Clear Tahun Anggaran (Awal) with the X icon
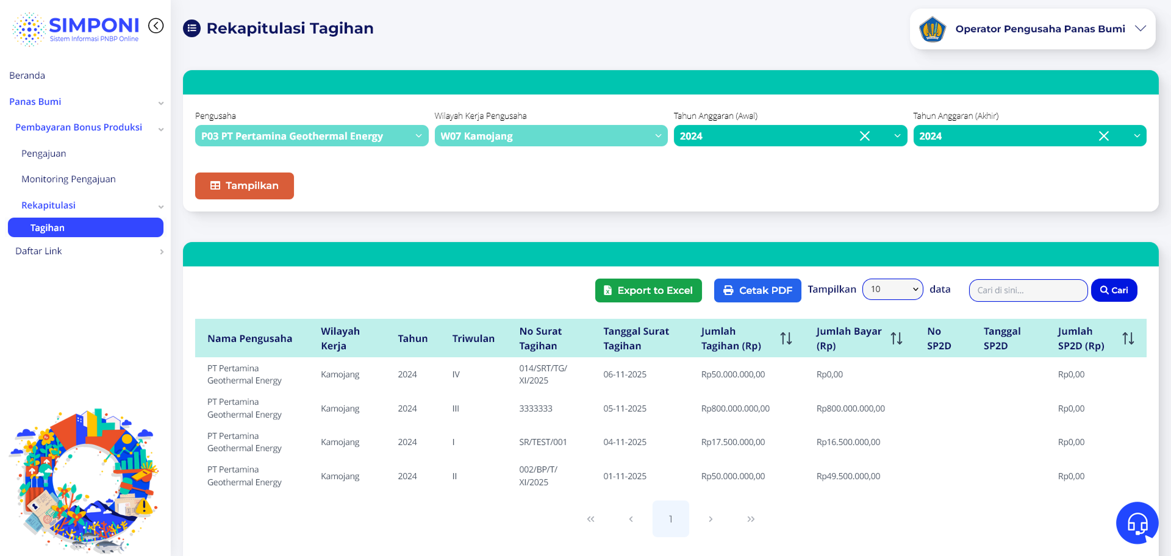Image resolution: width=1171 pixels, height=556 pixels. (x=865, y=136)
